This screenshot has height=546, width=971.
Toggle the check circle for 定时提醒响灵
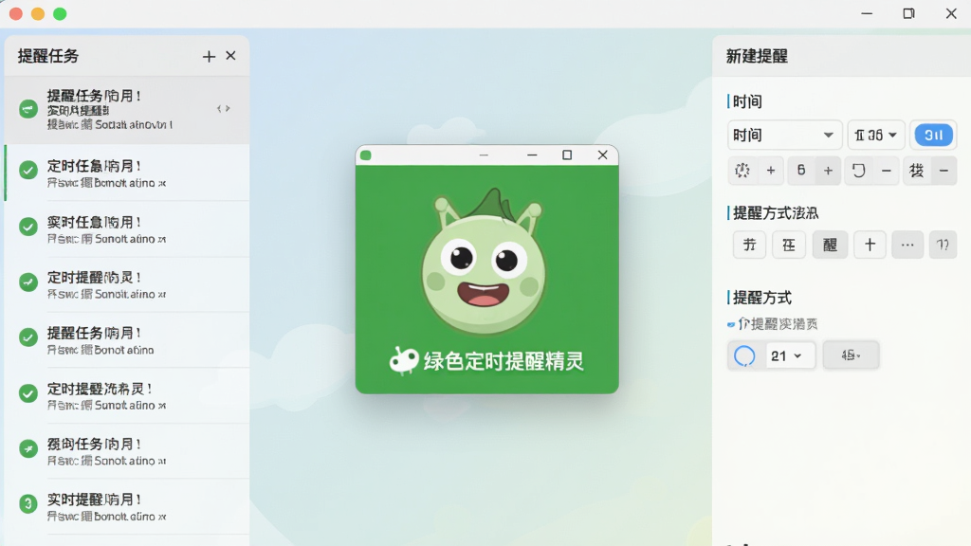pyautogui.click(x=27, y=282)
